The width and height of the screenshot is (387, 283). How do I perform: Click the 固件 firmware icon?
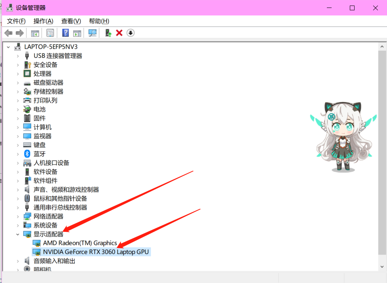coord(27,118)
